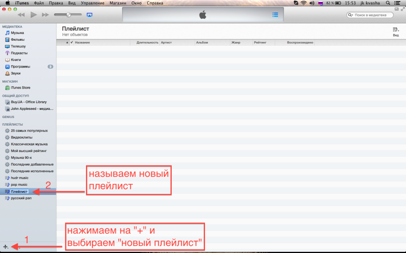The width and height of the screenshot is (406, 253).
Task: Open the Окно menu
Action: tap(136, 3)
